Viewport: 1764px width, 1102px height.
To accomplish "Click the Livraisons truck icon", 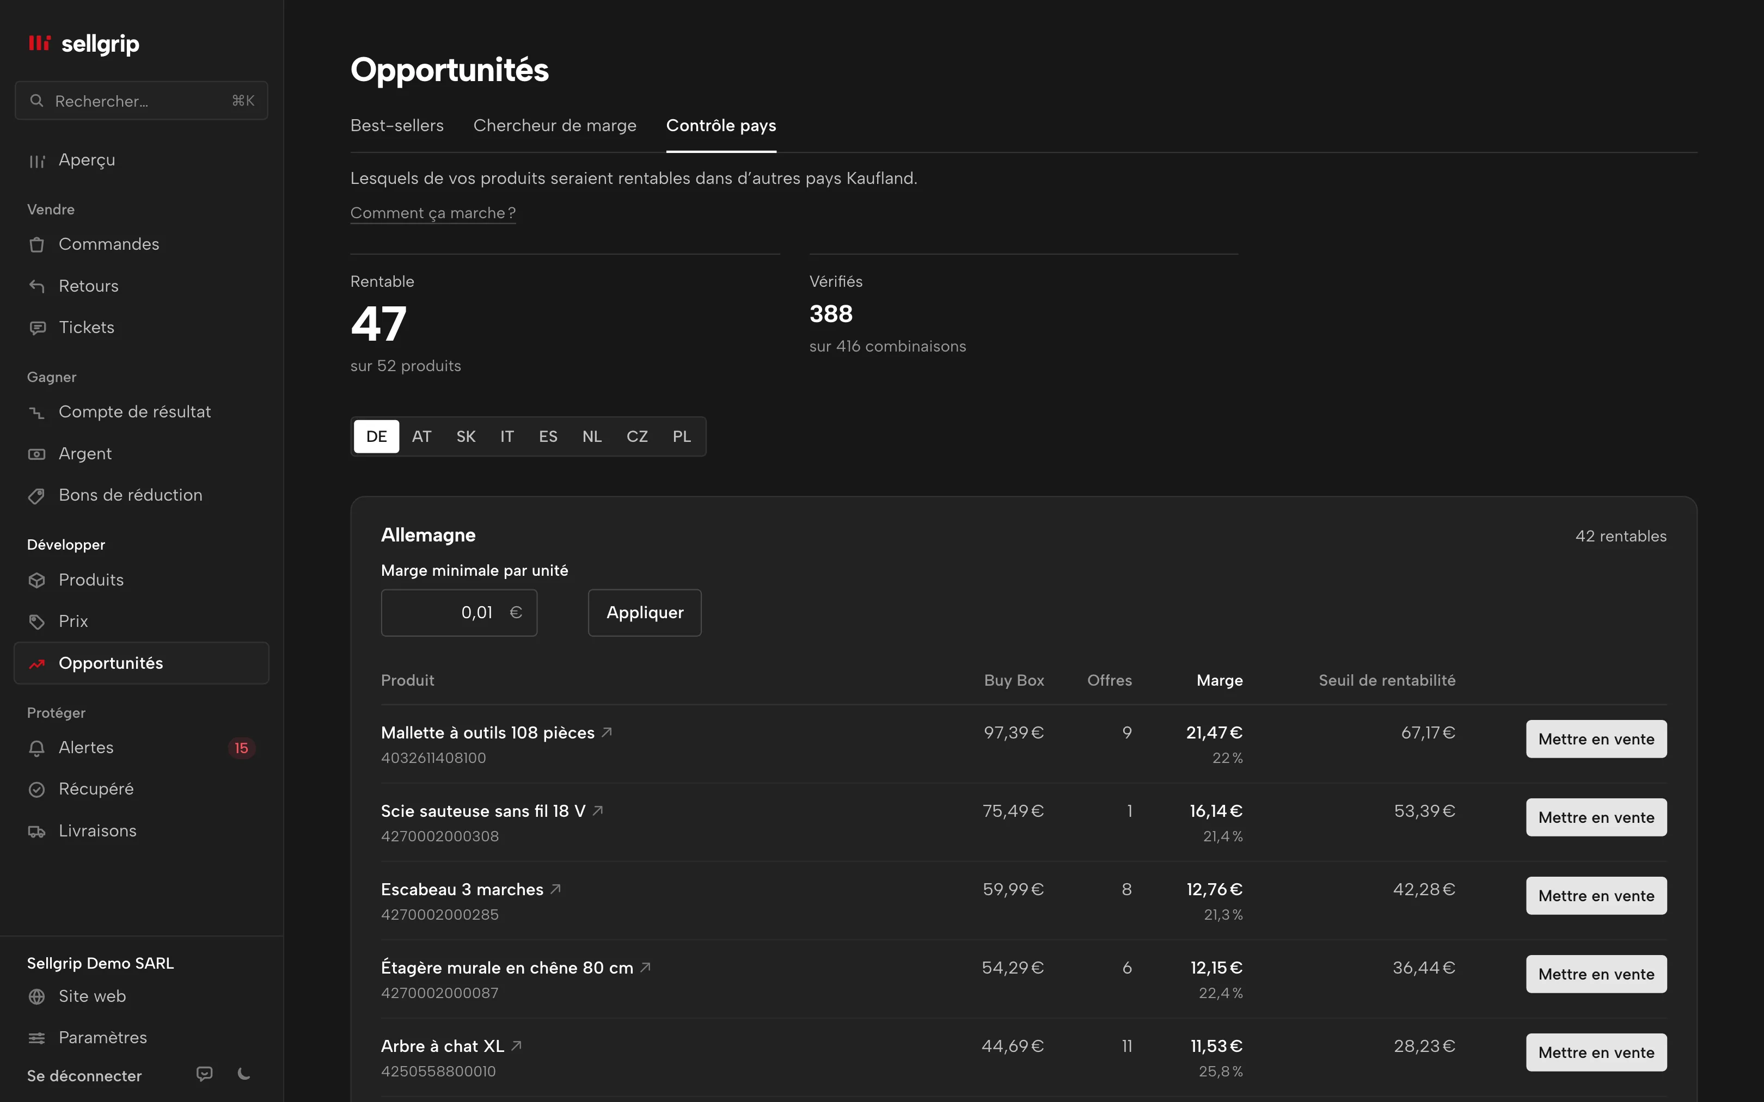I will click(x=36, y=831).
